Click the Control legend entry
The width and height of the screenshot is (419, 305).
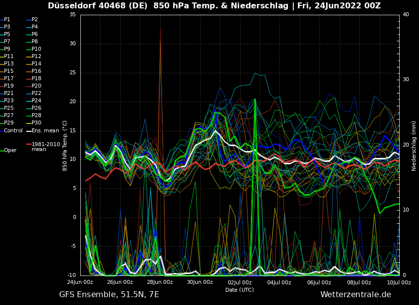(13, 131)
